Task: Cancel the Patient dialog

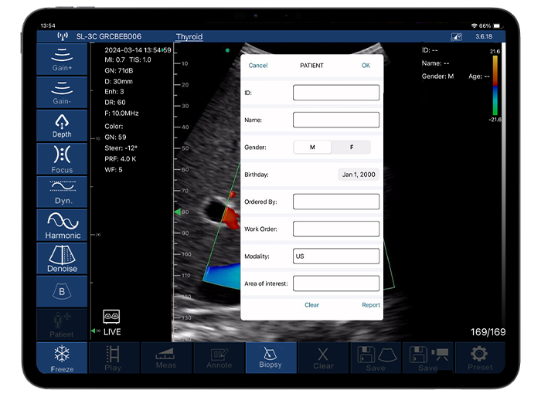Action: (257, 65)
